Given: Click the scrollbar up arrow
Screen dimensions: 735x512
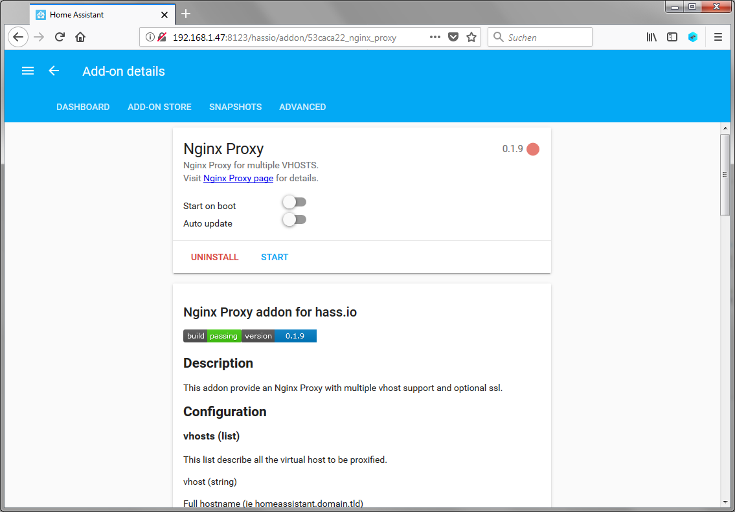Looking at the screenshot, I should pyautogui.click(x=725, y=128).
